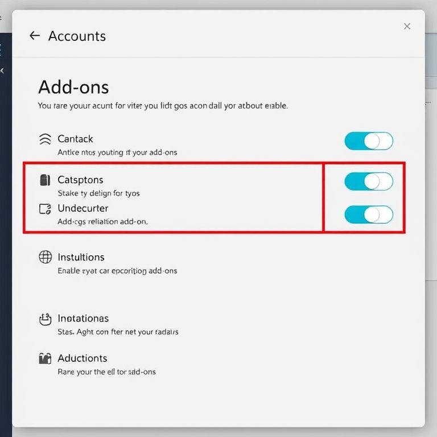Viewport: 437px width, 437px height.
Task: Click the Instutlions description text
Action: pyautogui.click(x=117, y=271)
